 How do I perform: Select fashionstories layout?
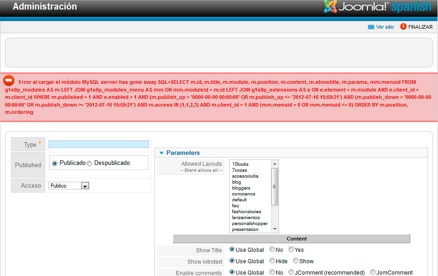click(247, 211)
